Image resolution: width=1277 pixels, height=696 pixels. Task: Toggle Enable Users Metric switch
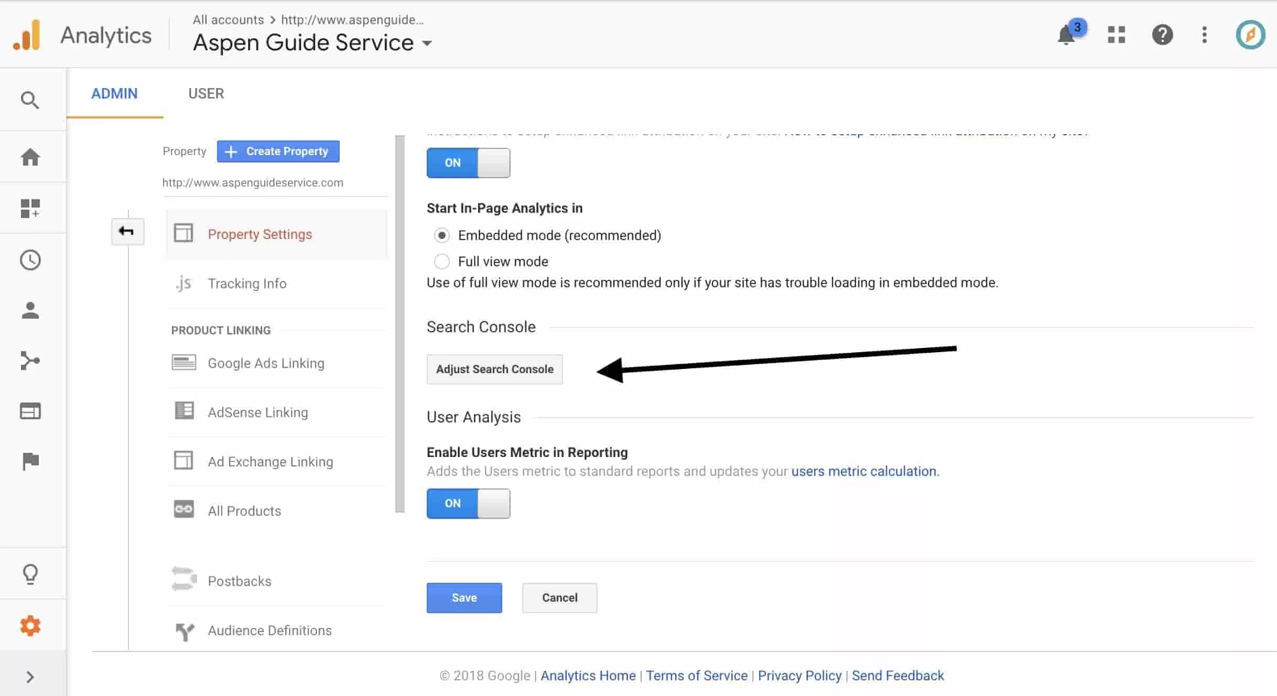pos(468,503)
